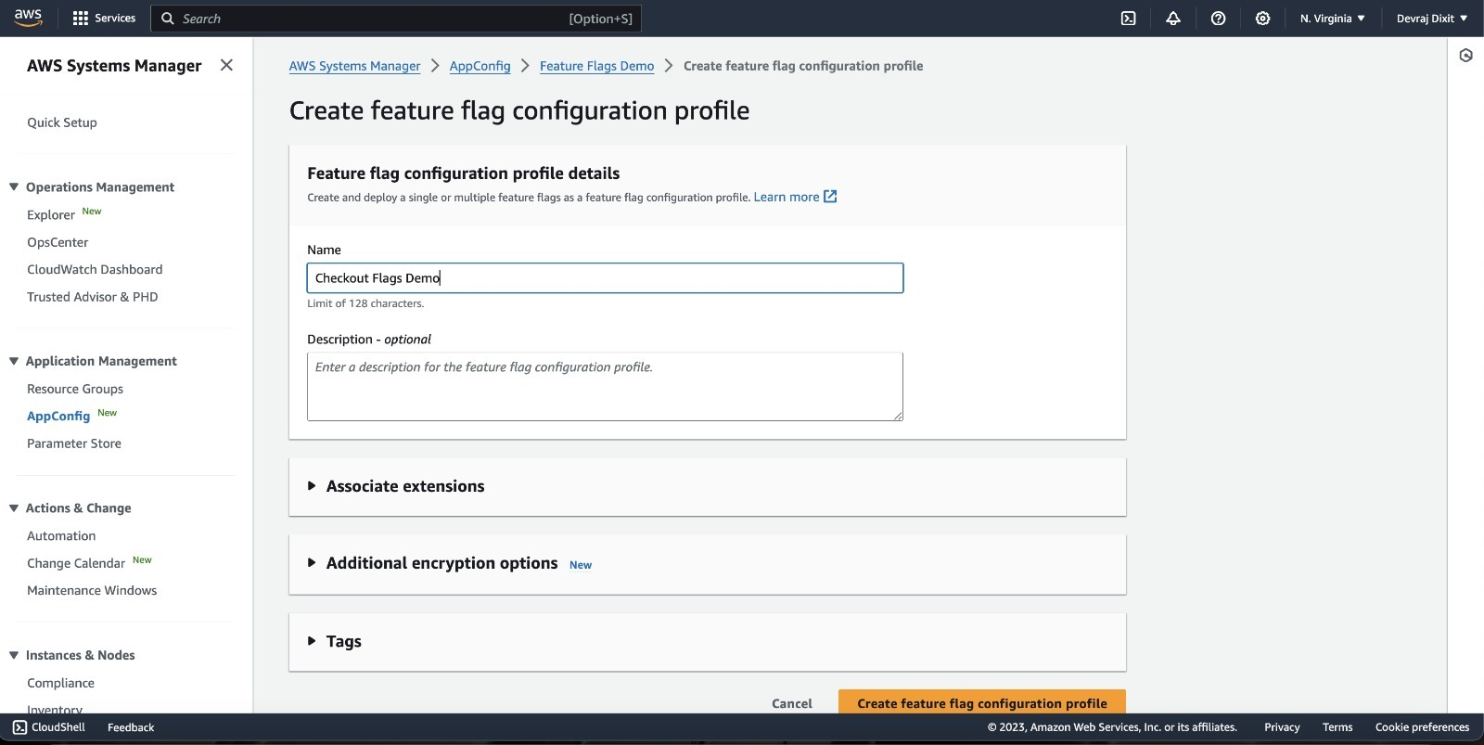Click the New badge beside encryption options
This screenshot has width=1484, height=745.
pos(581,565)
